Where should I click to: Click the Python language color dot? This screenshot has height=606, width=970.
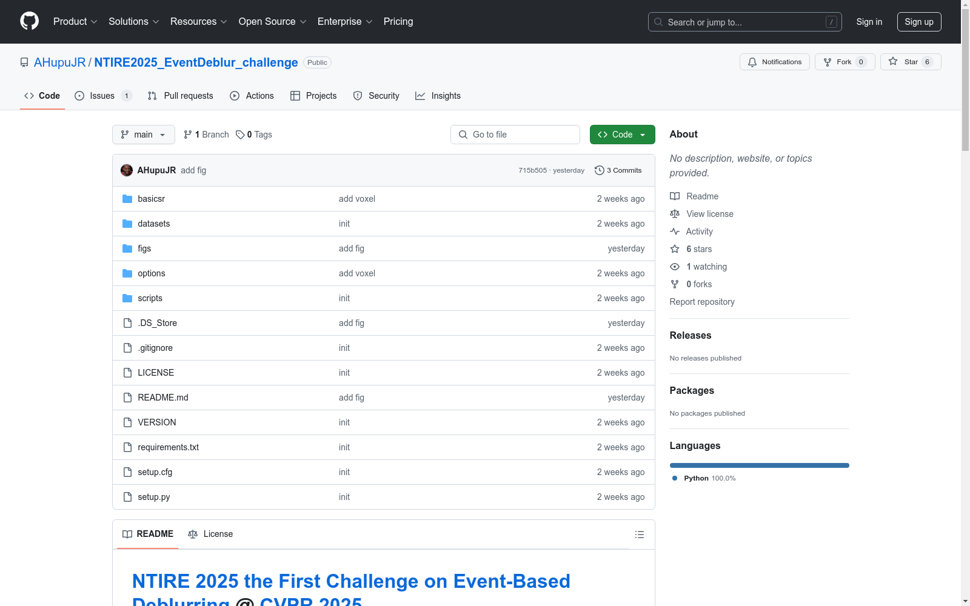pos(675,478)
